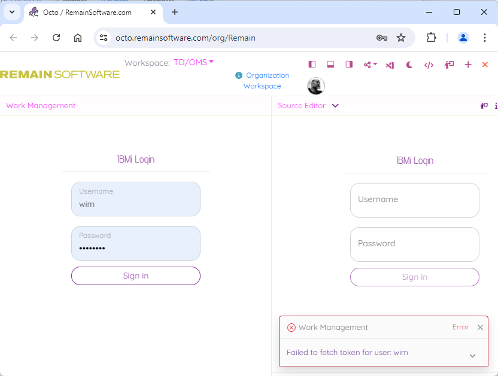The height and width of the screenshot is (376, 498).
Task: Expand the TD/OMS workspace dropdown
Action: [193, 62]
